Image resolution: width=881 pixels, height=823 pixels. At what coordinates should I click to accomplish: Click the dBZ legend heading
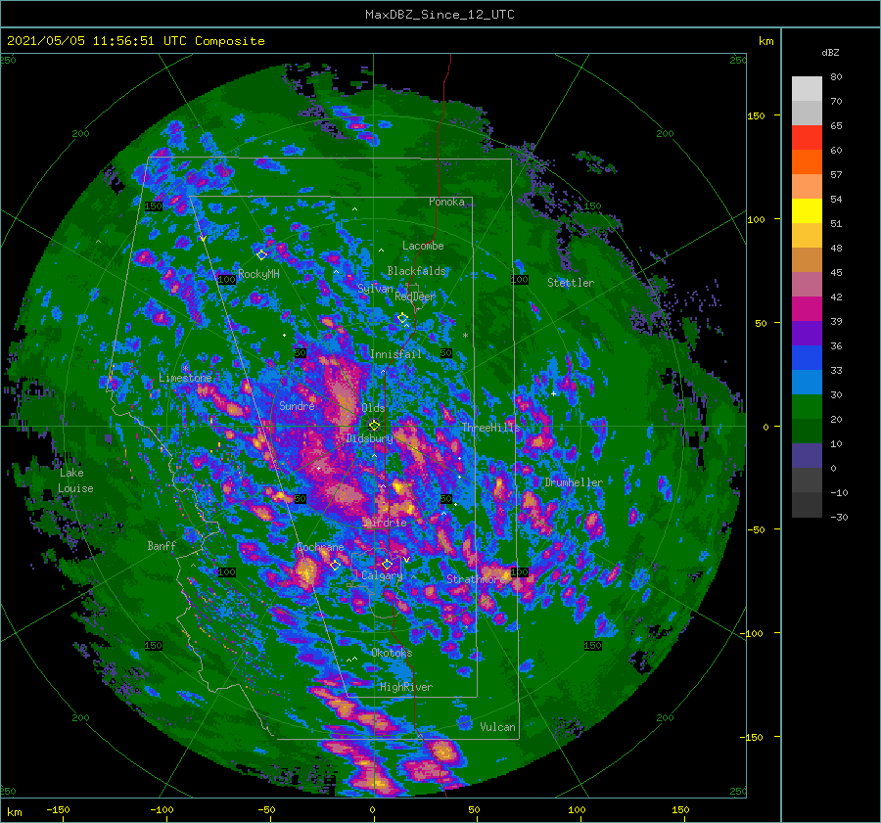830,53
